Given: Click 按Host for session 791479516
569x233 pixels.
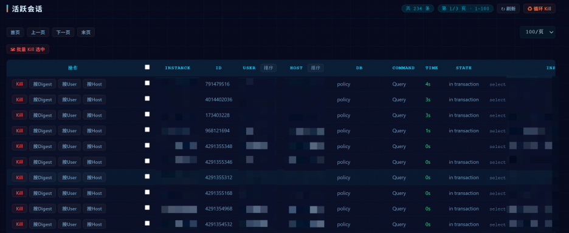Looking at the screenshot, I should tap(94, 84).
